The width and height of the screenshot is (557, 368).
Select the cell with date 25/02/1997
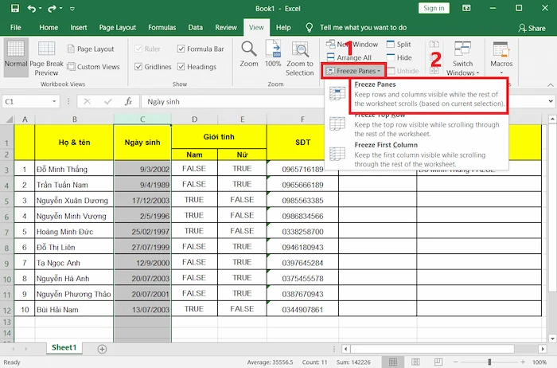pyautogui.click(x=142, y=232)
